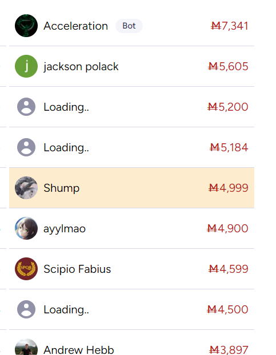
Task: Open Shump's profile picture
Action: 26,188
